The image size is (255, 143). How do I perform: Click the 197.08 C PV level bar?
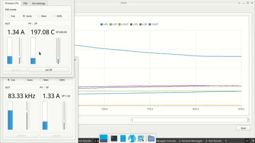point(33,51)
